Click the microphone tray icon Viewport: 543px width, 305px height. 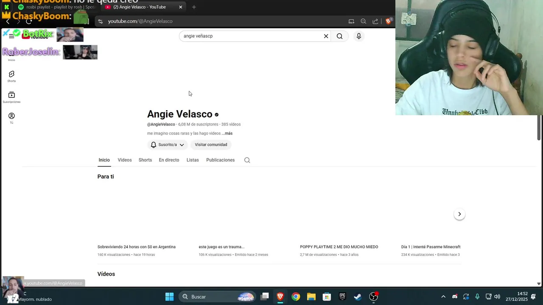pos(477,297)
